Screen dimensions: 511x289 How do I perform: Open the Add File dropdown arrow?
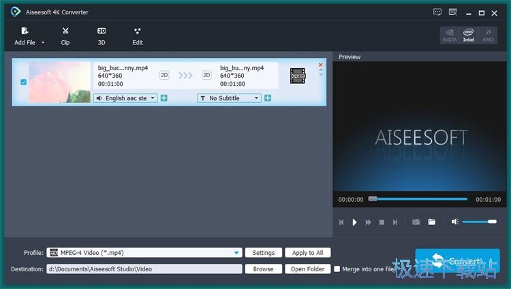click(43, 42)
